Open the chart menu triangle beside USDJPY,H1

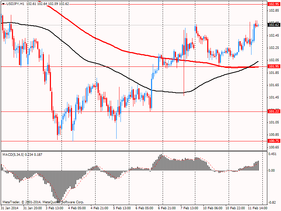(x=4, y=4)
